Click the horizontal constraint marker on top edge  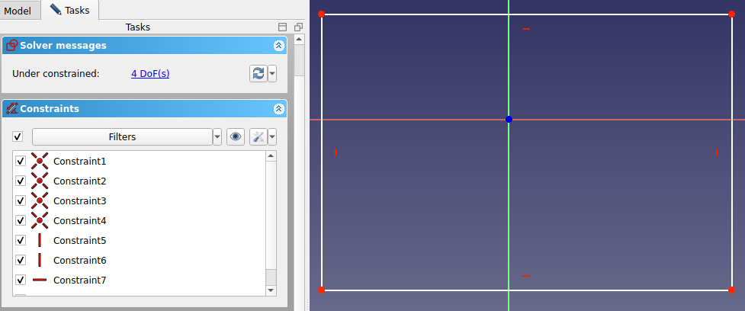coord(526,29)
